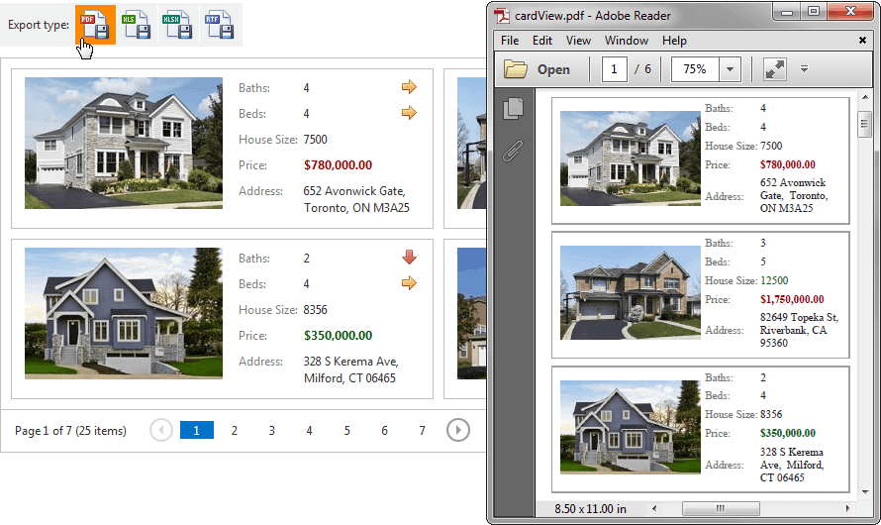The height and width of the screenshot is (525, 881).
Task: Click the 'Export type:' label
Action: 39,25
